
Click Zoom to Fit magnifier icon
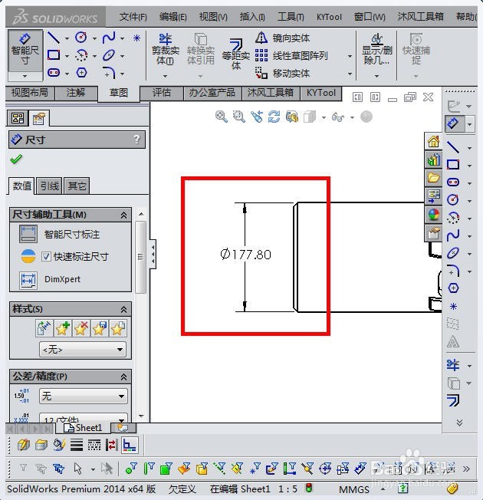pyautogui.click(x=222, y=117)
